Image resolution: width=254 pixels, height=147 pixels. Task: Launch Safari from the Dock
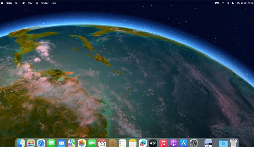coord(41,143)
